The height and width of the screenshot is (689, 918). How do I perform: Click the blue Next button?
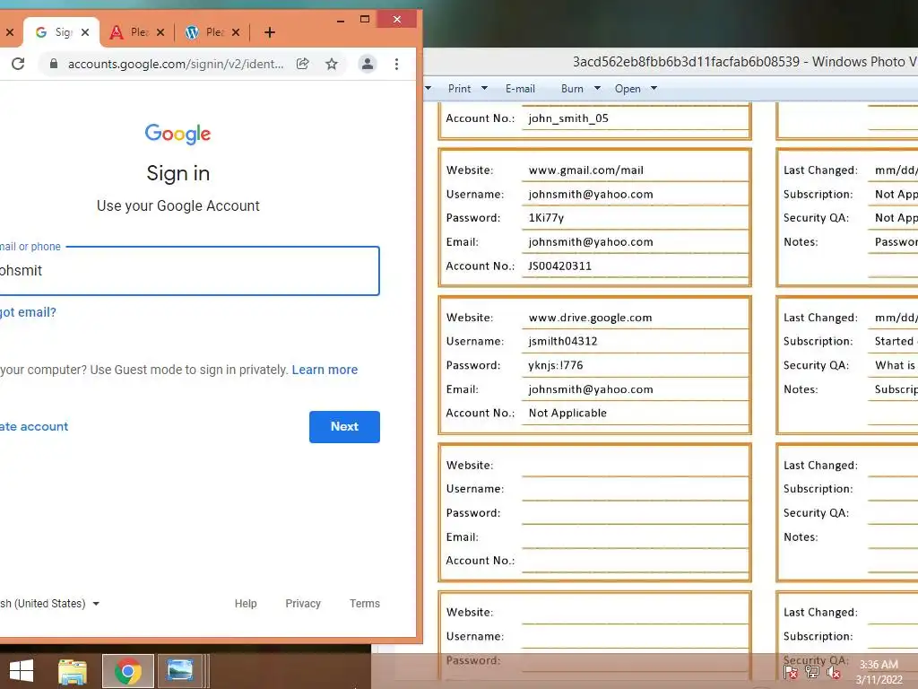(344, 426)
